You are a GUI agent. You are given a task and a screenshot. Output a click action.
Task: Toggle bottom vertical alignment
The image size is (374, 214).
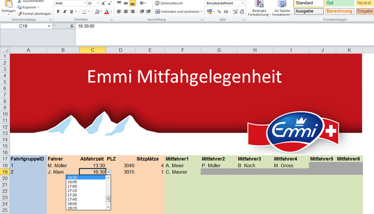[132, 3]
